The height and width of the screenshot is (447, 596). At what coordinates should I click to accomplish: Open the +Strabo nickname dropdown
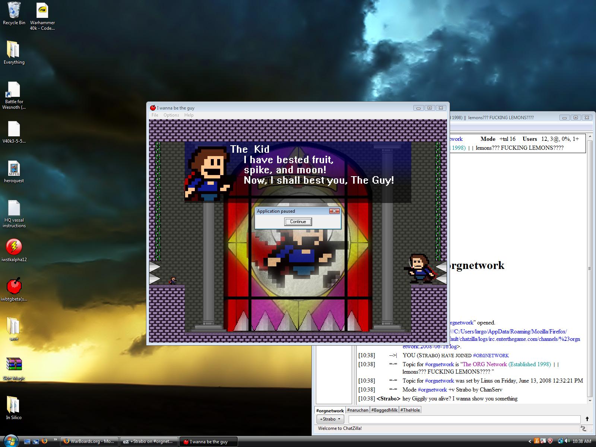[x=330, y=419]
